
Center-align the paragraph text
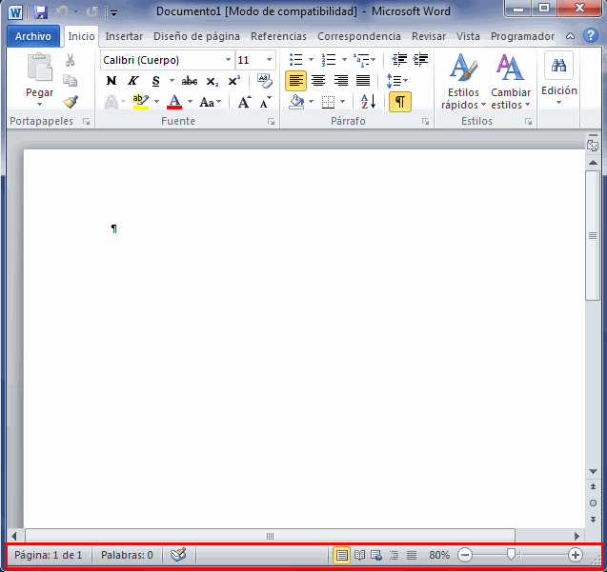click(318, 81)
